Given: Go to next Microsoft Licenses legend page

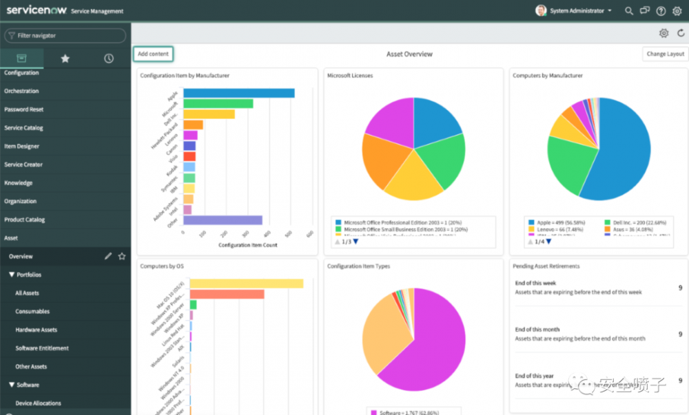Looking at the screenshot, I should click(356, 242).
